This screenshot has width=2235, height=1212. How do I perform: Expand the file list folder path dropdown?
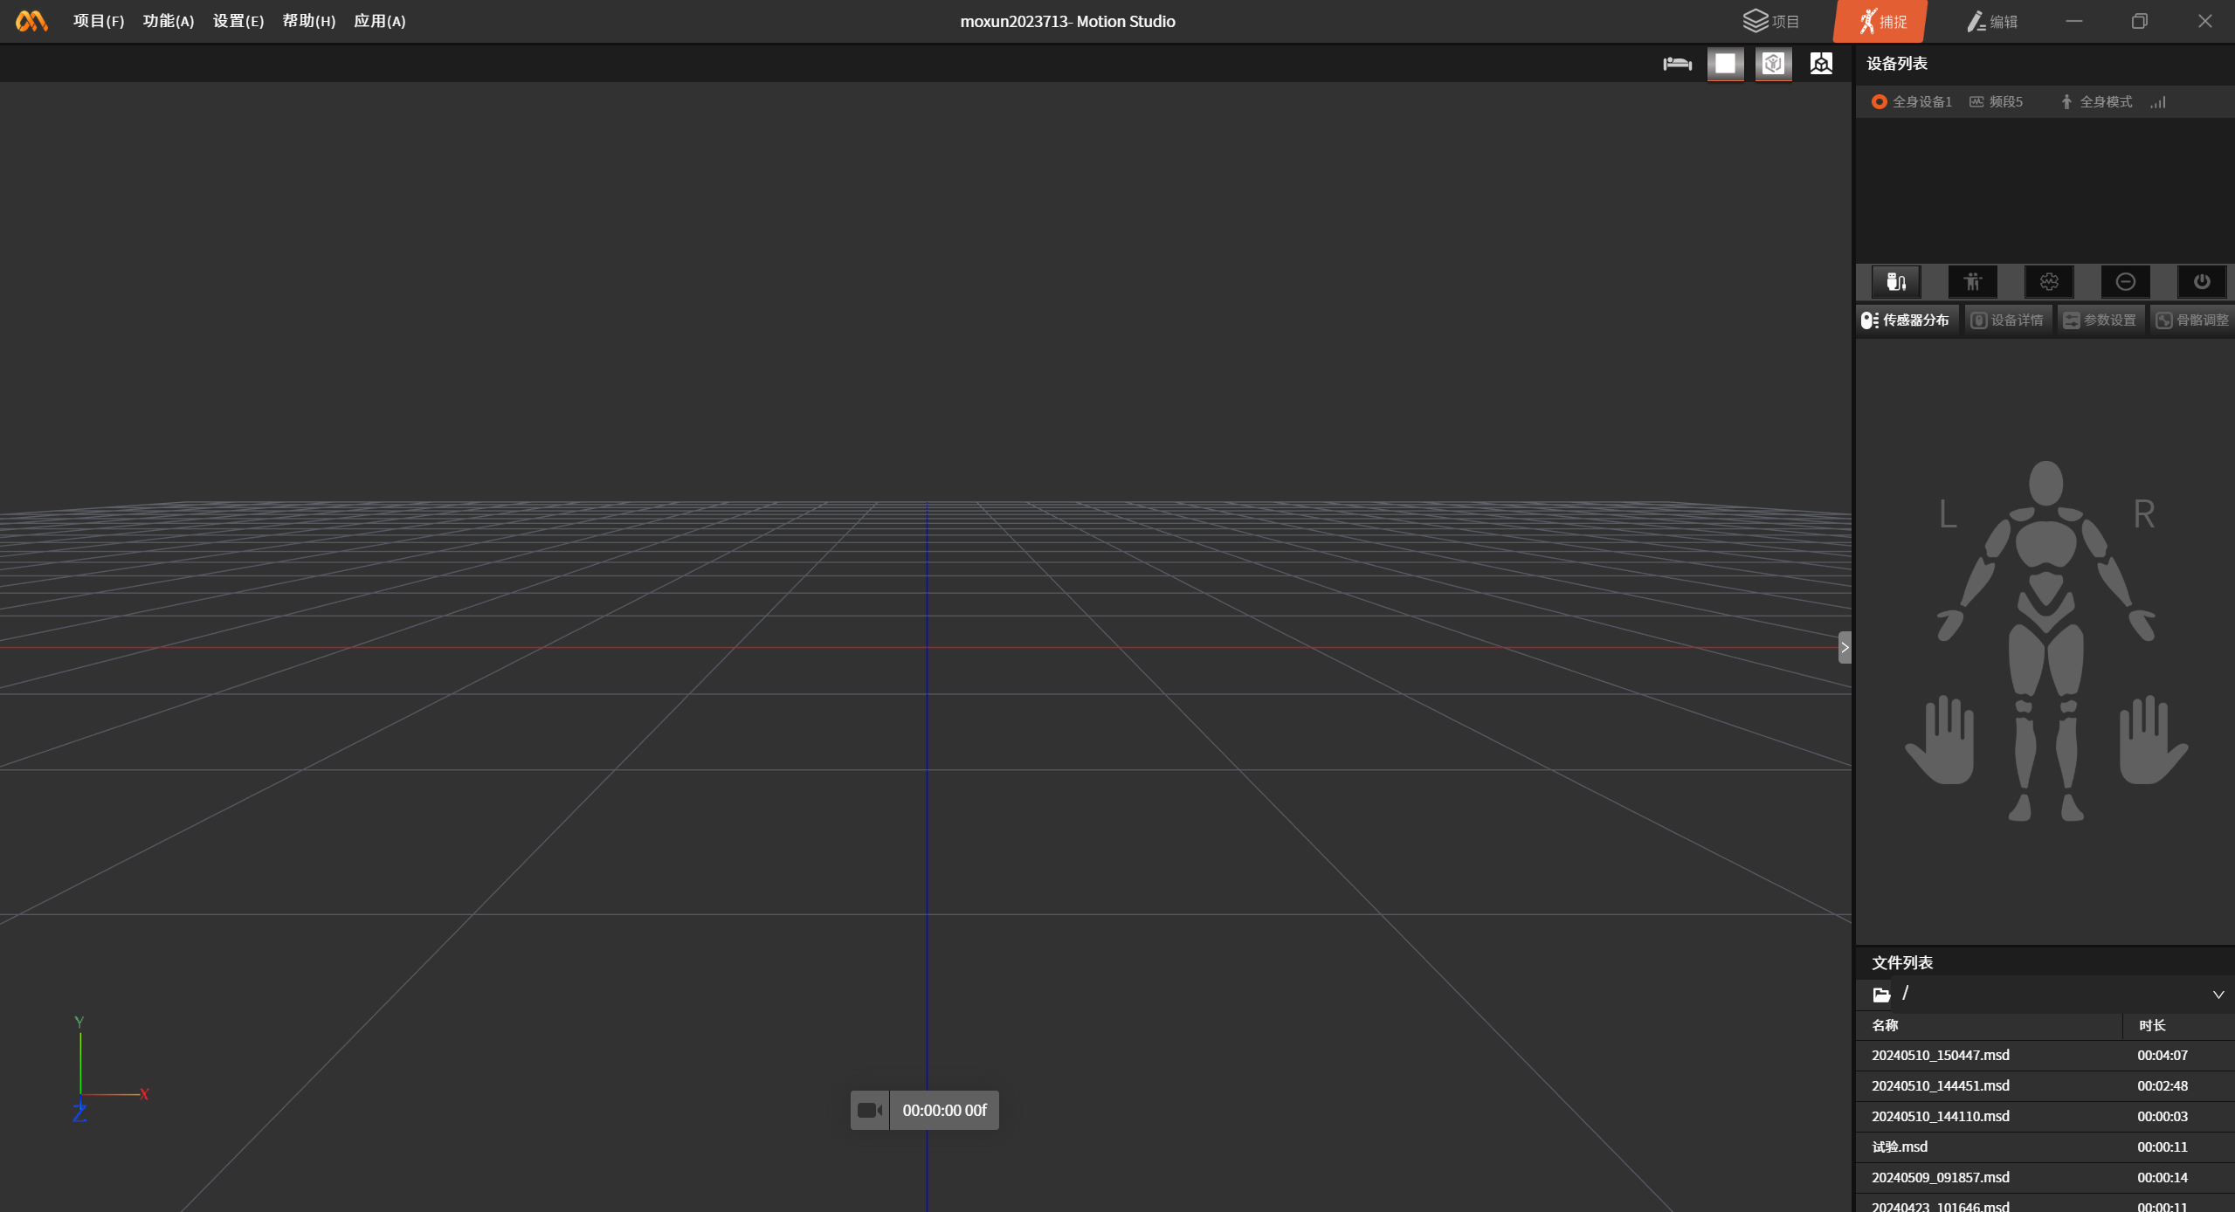[x=2218, y=995]
